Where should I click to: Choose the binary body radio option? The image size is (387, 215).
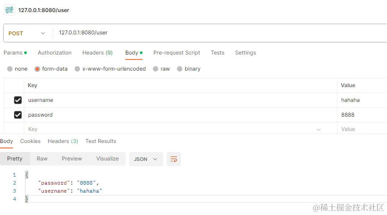pyautogui.click(x=180, y=69)
